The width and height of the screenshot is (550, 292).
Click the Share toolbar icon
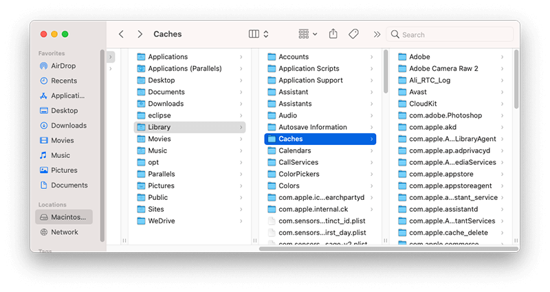tap(333, 34)
